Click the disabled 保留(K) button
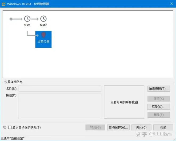The width and height of the screenshot is (176, 141). pos(159,99)
